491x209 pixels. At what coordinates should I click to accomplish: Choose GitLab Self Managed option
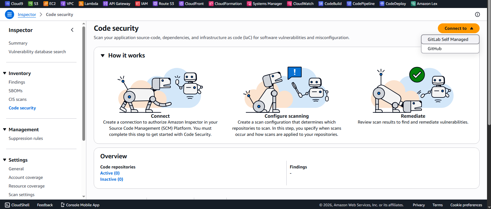pos(450,39)
